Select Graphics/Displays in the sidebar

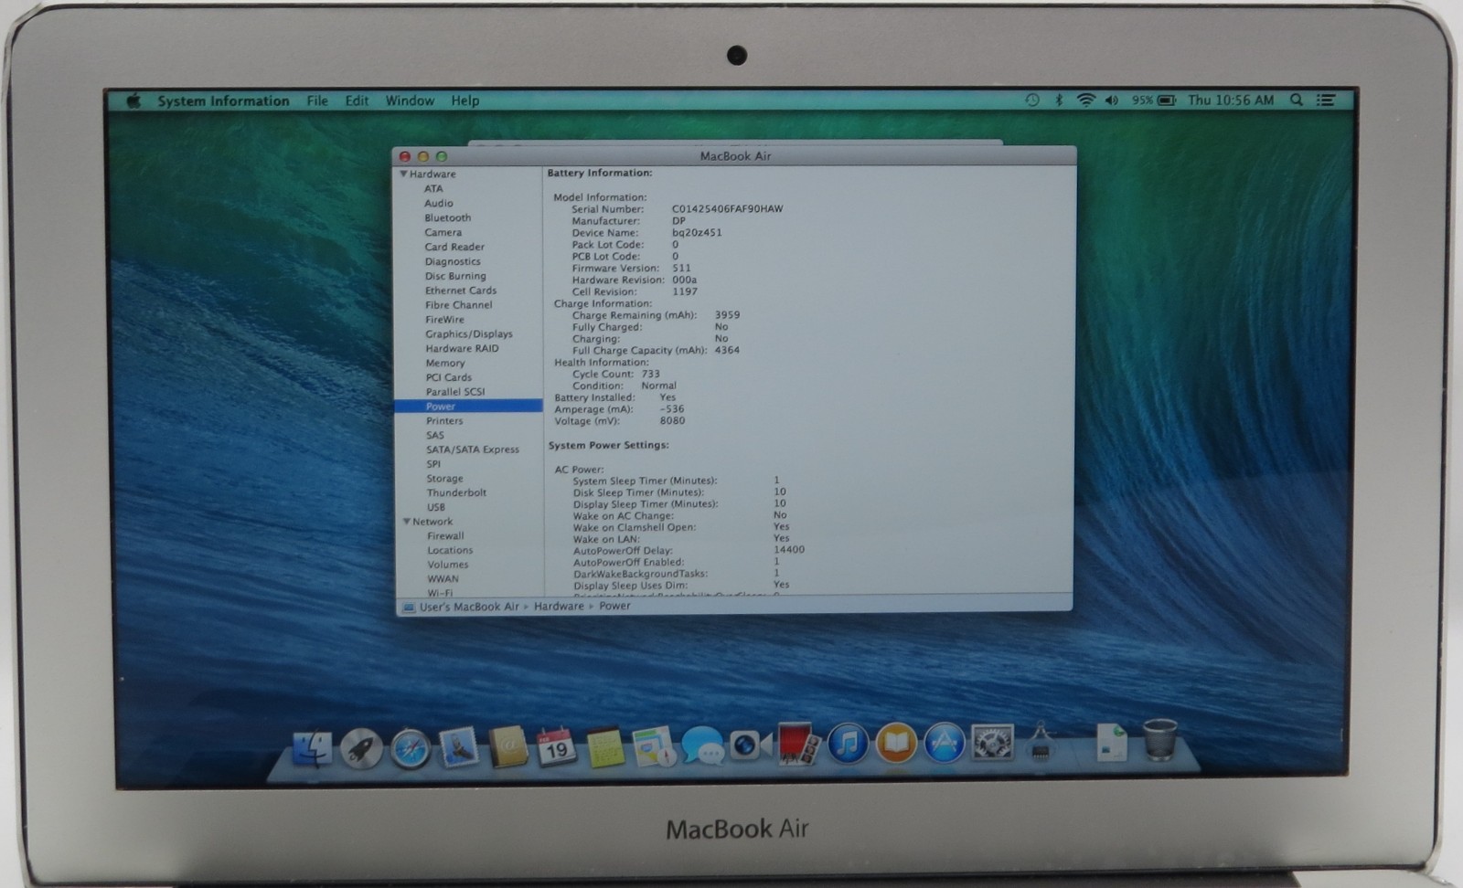pyautogui.click(x=469, y=334)
